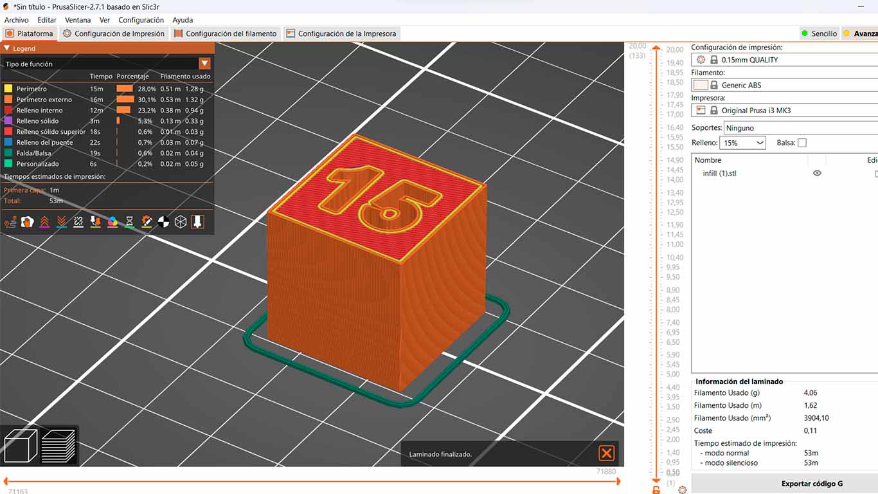Open Ver menu

(105, 20)
